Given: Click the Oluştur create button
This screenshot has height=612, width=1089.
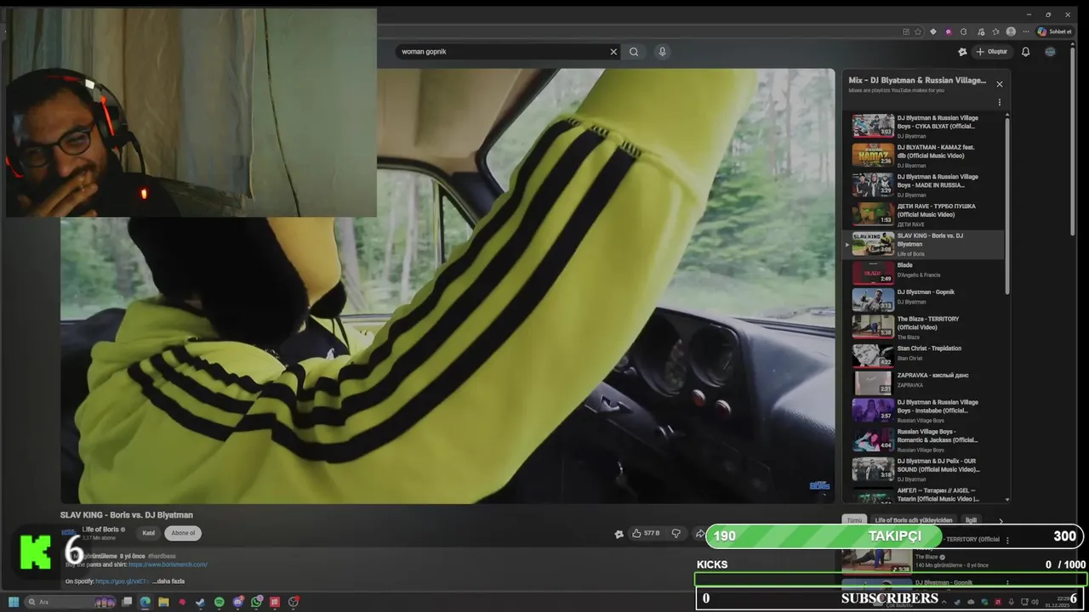Looking at the screenshot, I should (x=991, y=52).
